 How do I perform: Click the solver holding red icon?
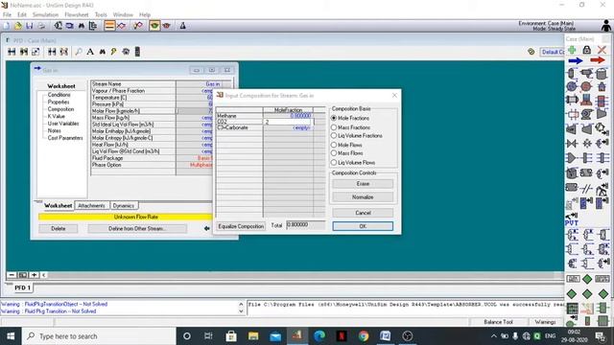point(166,26)
